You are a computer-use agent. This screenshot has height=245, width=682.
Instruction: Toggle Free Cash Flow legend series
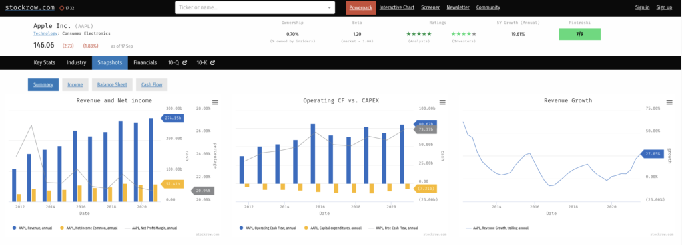[x=393, y=228]
